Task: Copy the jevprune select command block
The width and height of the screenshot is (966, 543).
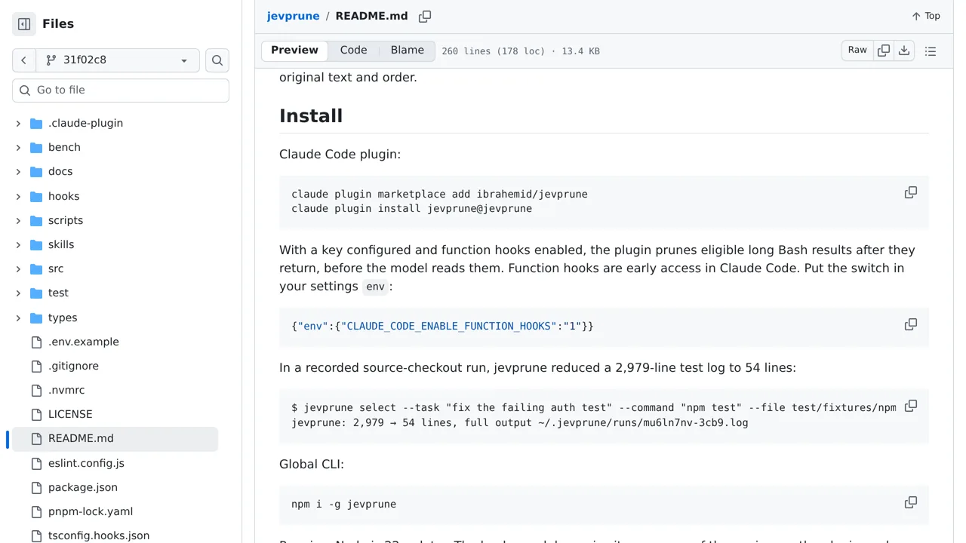Action: point(911,406)
